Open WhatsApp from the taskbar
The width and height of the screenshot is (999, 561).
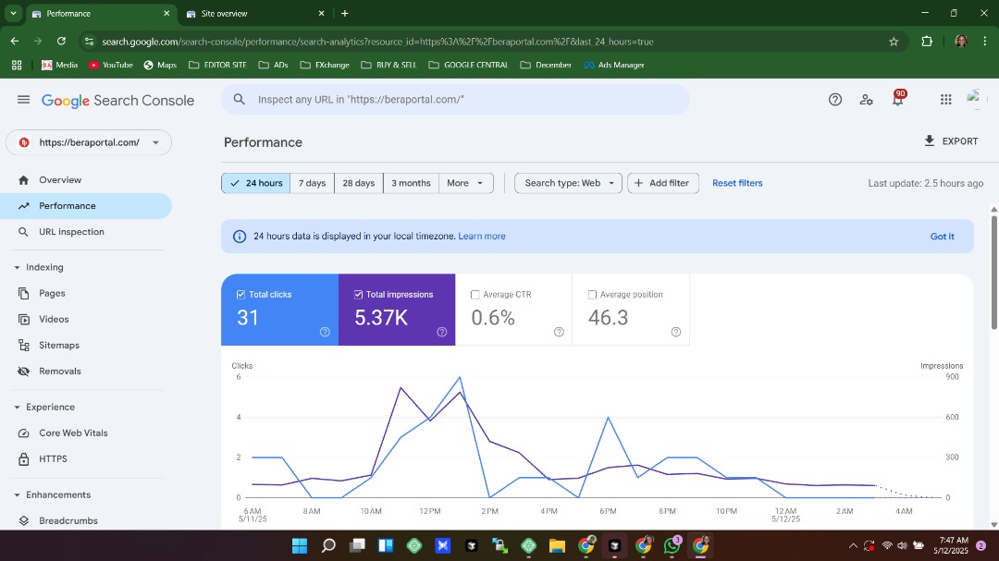[x=672, y=545]
